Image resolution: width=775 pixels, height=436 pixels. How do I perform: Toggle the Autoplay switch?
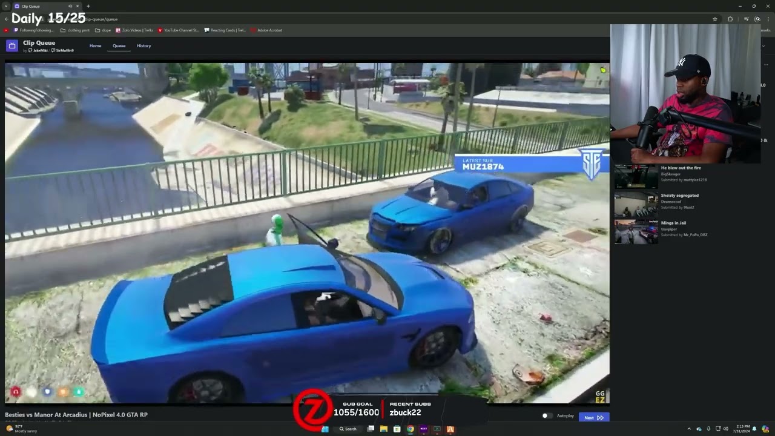(x=547, y=416)
